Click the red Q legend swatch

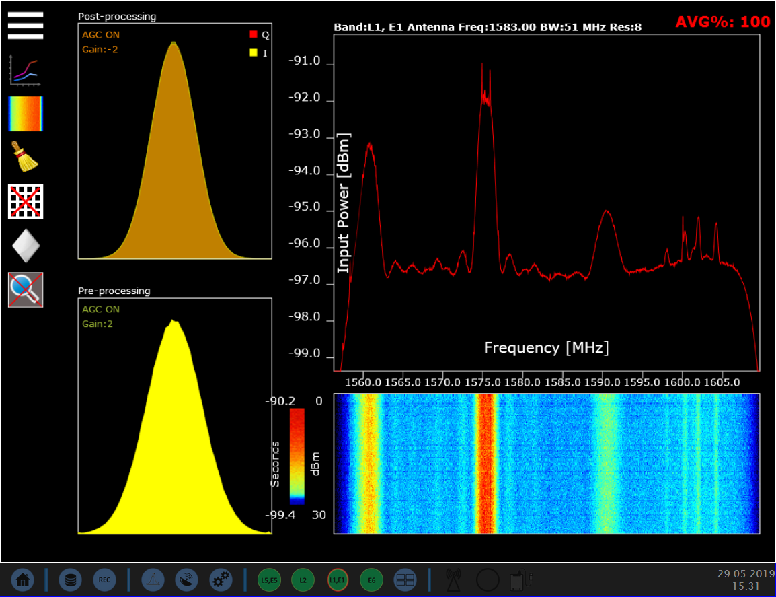(254, 34)
